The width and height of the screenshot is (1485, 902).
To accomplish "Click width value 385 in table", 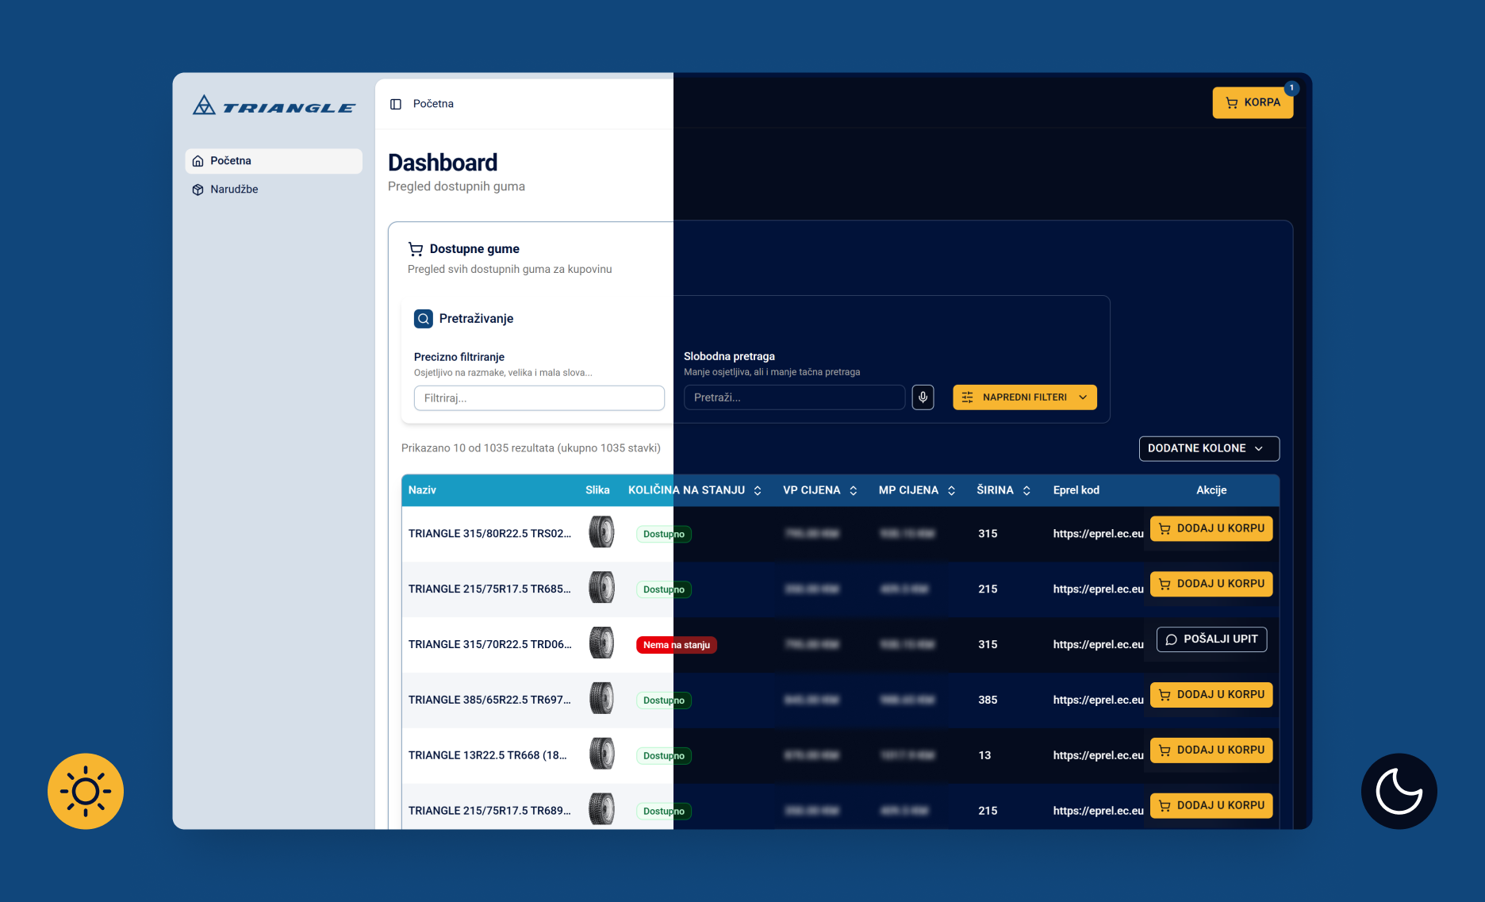I will pyautogui.click(x=988, y=700).
